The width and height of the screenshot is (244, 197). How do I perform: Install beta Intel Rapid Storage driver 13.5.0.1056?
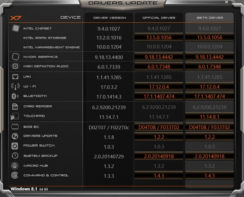[x=210, y=37]
